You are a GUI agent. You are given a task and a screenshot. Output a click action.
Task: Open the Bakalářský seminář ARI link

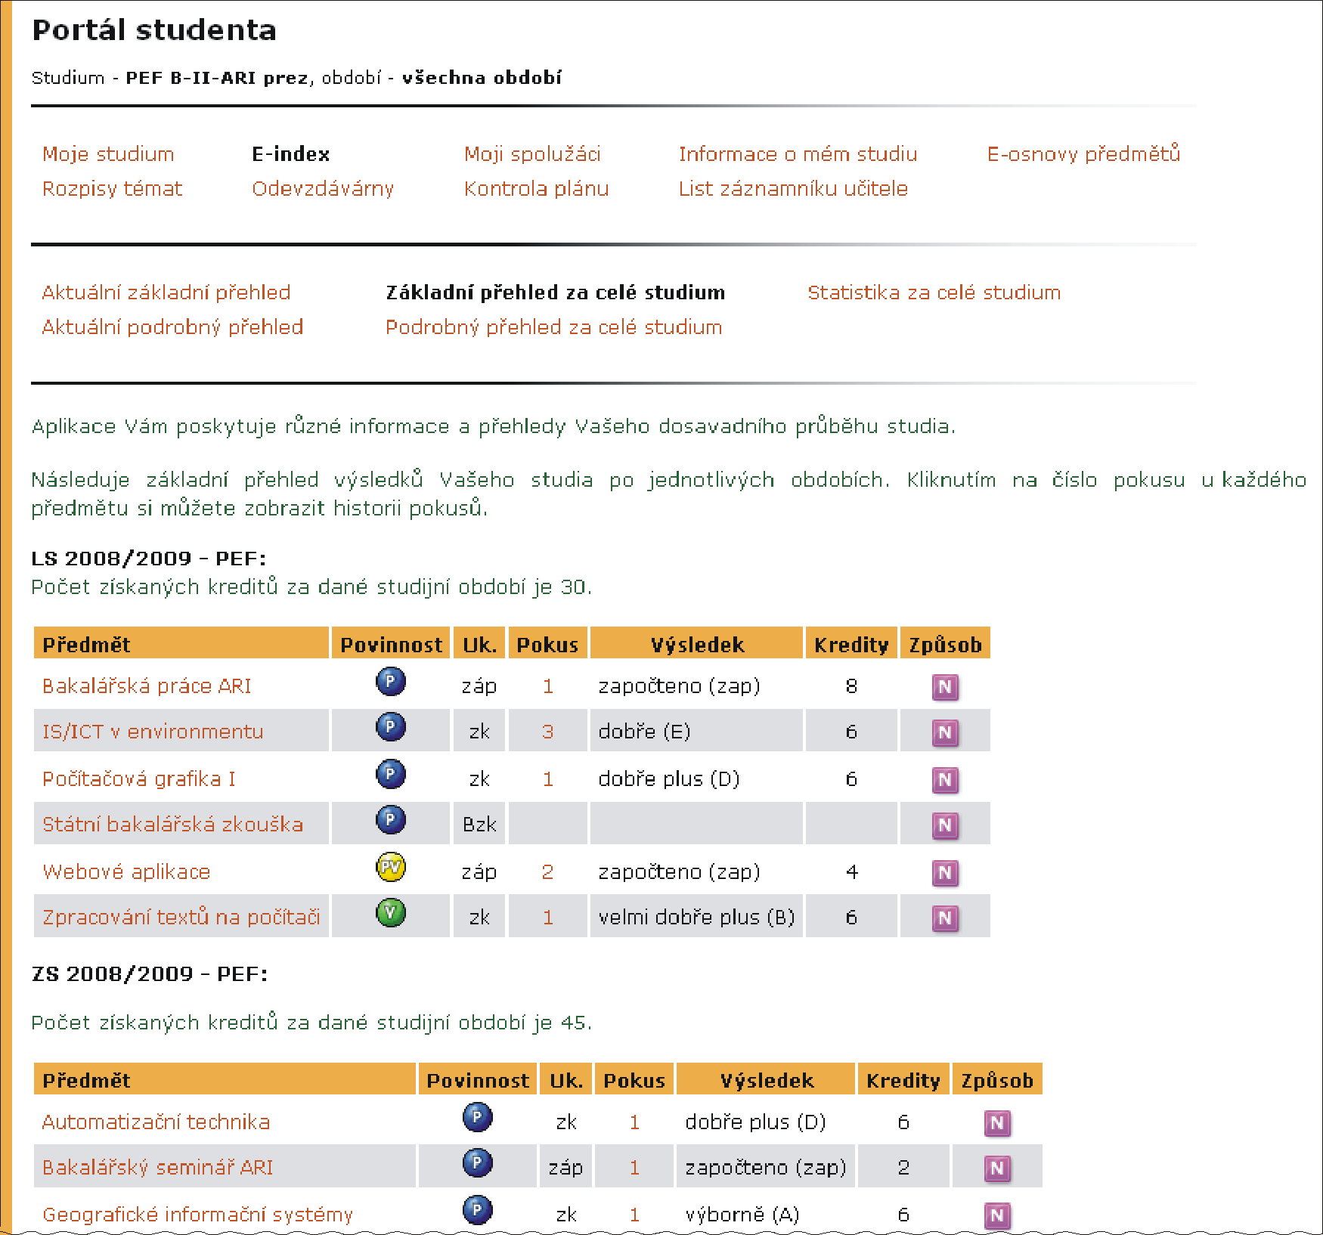pos(157,1168)
